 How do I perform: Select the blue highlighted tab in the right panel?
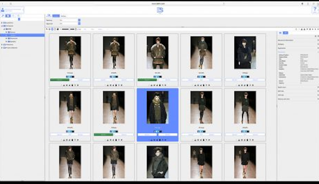[285, 33]
